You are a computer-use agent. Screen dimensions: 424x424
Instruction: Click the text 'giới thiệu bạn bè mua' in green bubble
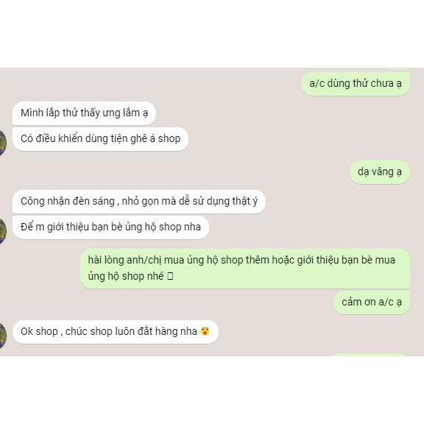pyautogui.click(x=346, y=260)
